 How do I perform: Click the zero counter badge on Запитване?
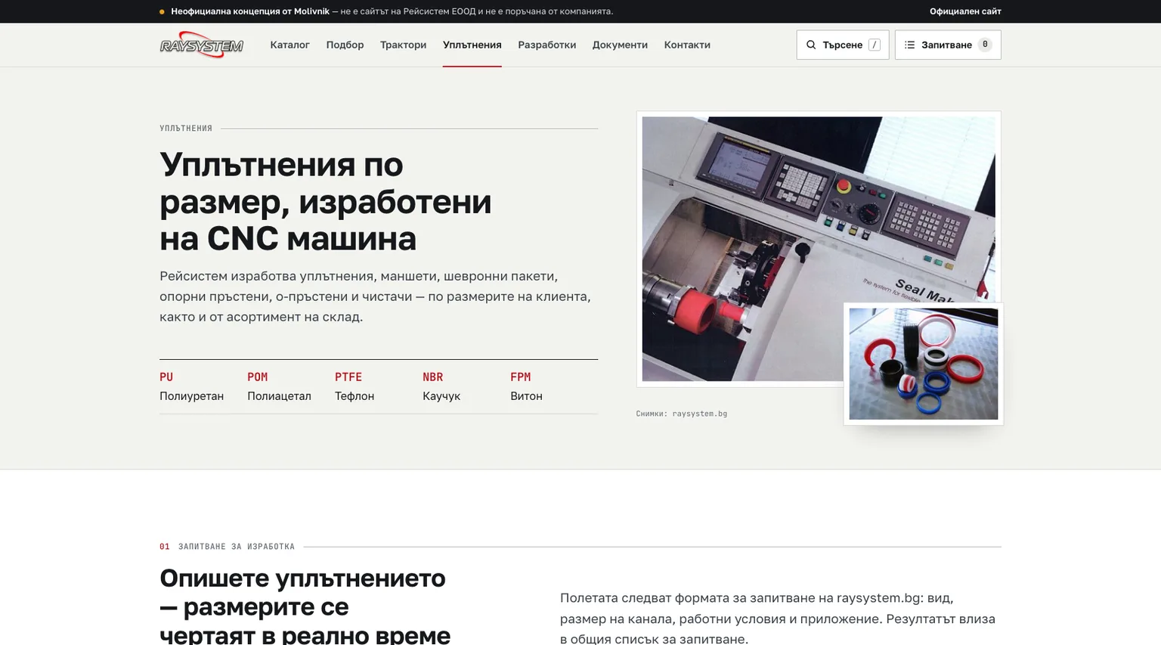coord(985,45)
